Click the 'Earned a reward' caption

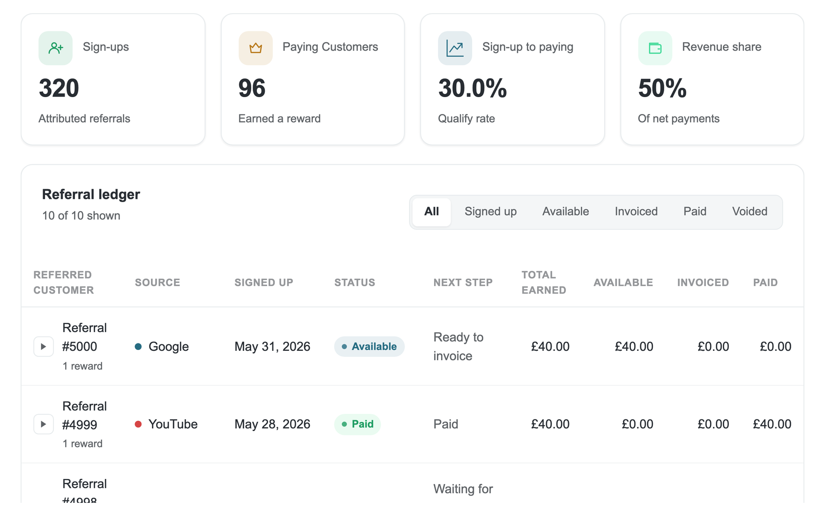(279, 119)
